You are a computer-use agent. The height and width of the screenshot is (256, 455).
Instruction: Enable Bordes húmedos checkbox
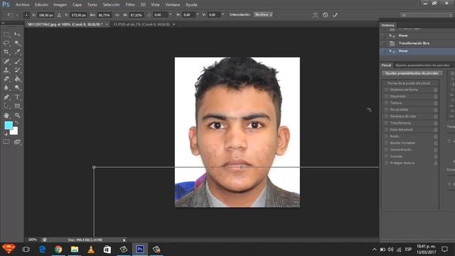click(x=386, y=143)
